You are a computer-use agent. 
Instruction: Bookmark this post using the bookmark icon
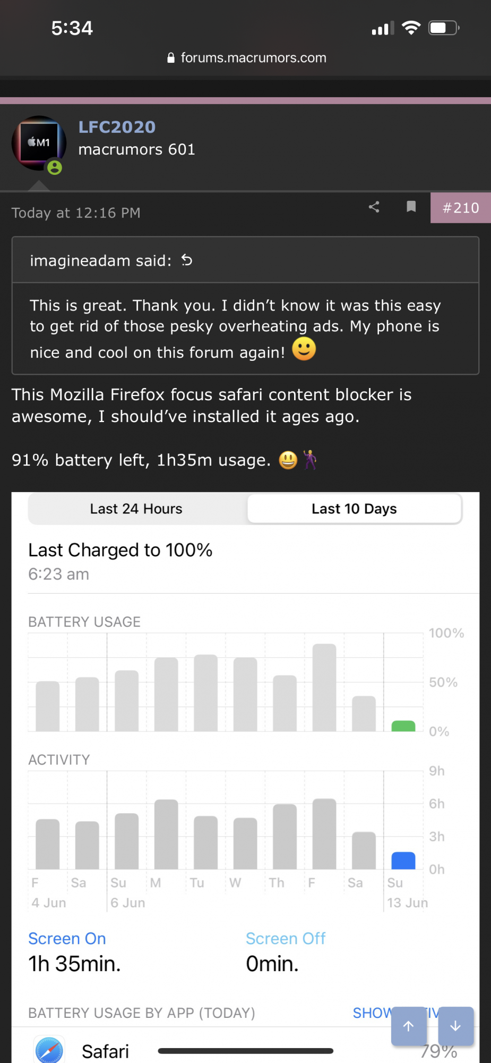point(411,207)
